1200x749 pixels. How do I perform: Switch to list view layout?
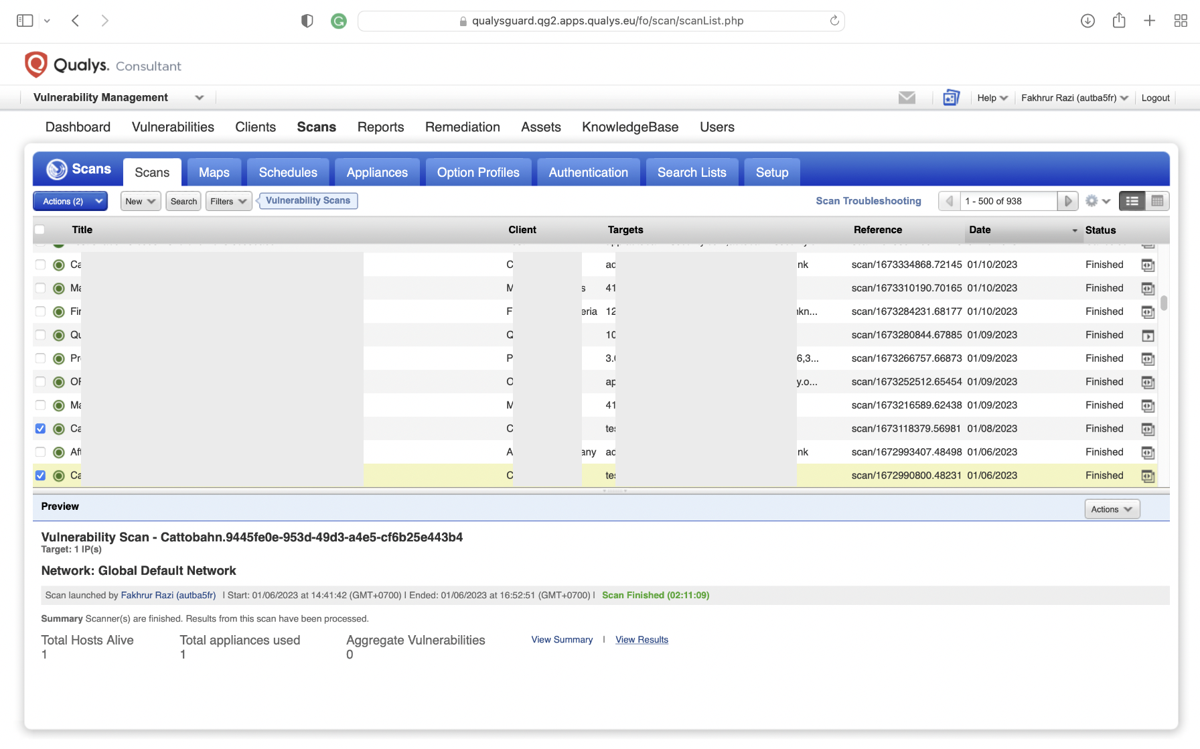(x=1132, y=201)
